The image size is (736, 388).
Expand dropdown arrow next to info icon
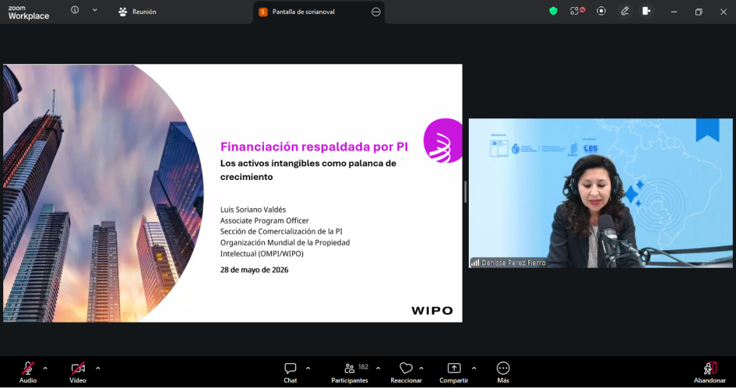point(94,10)
